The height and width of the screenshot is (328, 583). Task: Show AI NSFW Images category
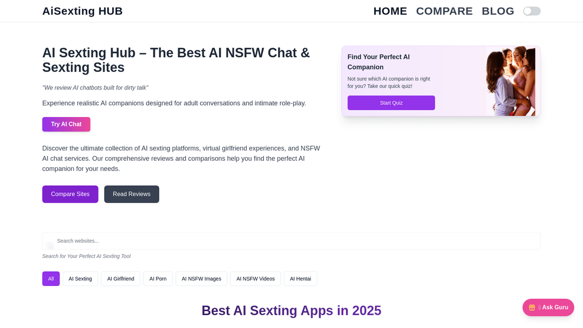point(201,278)
